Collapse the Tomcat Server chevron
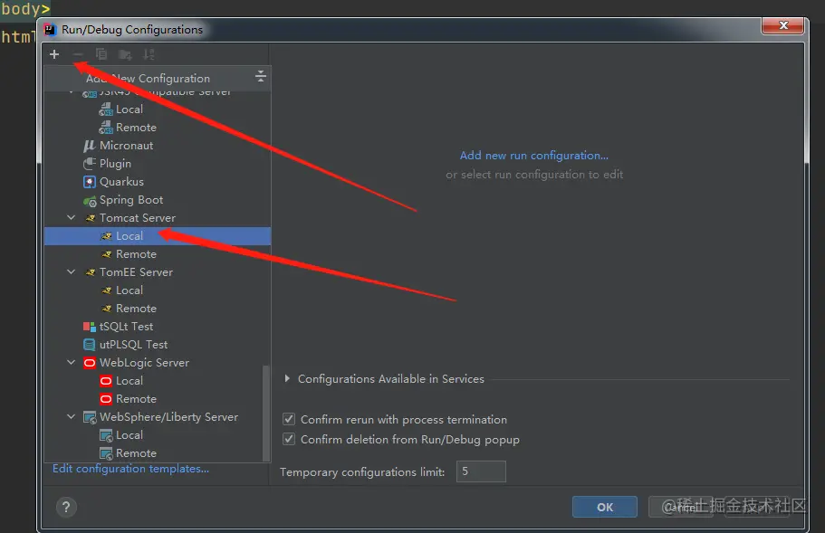 (71, 217)
